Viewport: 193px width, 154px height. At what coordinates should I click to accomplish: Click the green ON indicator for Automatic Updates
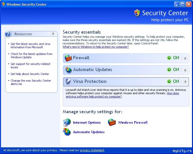[169, 70]
